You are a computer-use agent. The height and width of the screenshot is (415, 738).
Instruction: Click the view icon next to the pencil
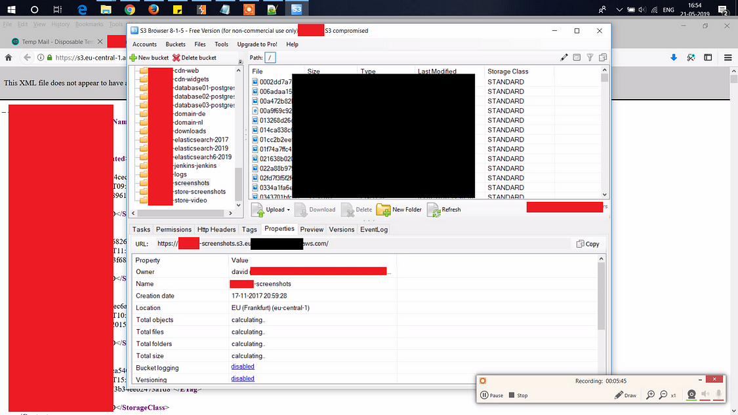577,58
